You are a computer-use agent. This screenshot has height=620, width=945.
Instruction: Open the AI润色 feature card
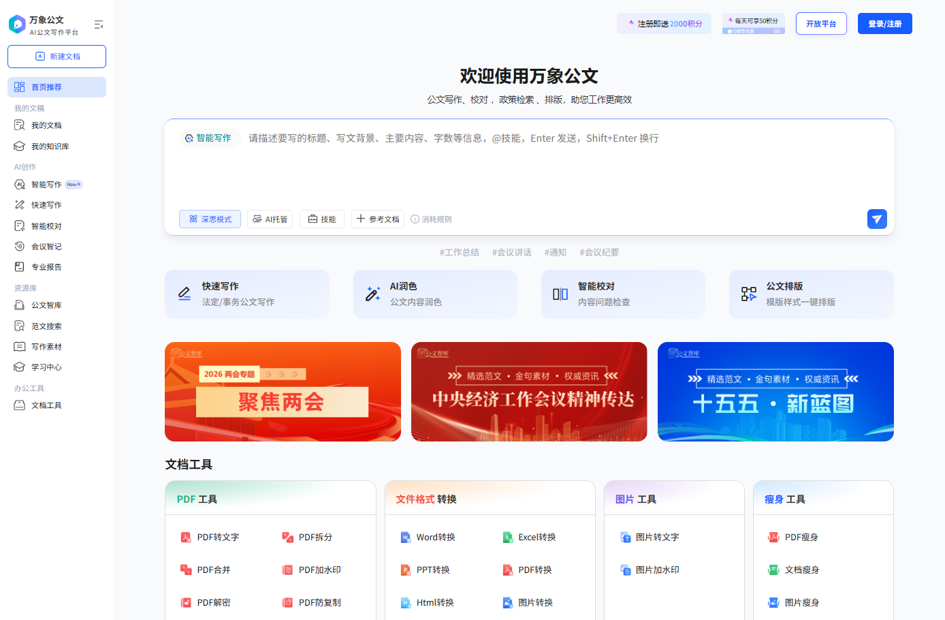(435, 294)
